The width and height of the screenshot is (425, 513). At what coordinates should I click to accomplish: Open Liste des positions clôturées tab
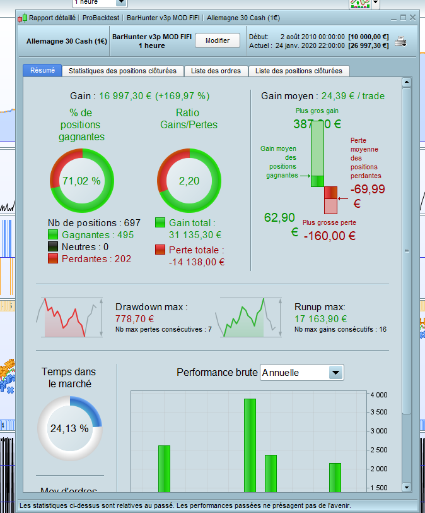pos(299,71)
